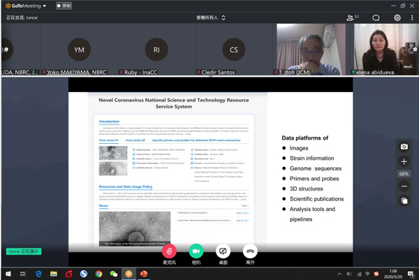Viewport: 419px width, 280px height.
Task: Zoom out with the minus icon
Action: click(404, 186)
